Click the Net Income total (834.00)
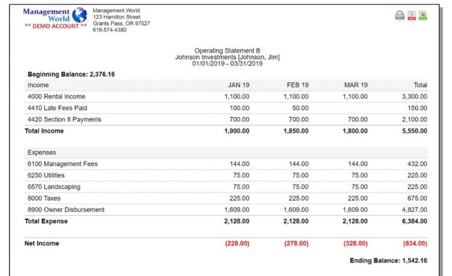The width and height of the screenshot is (452, 276). point(415,244)
